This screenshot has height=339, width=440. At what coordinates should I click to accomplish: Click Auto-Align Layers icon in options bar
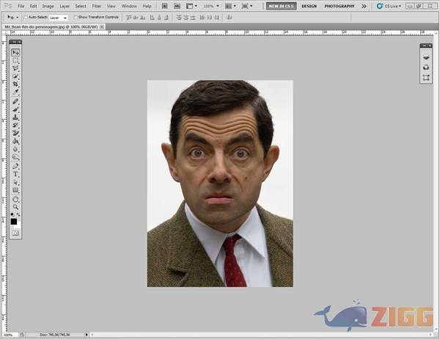click(x=230, y=18)
